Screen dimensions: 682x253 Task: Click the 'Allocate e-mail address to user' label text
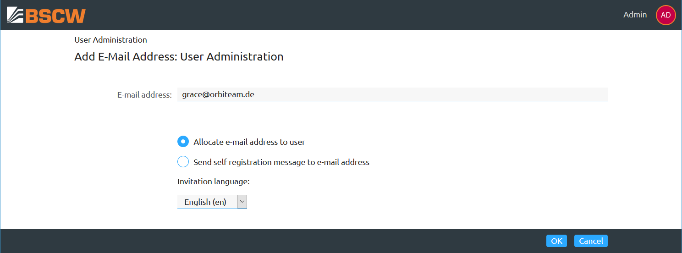[249, 142]
